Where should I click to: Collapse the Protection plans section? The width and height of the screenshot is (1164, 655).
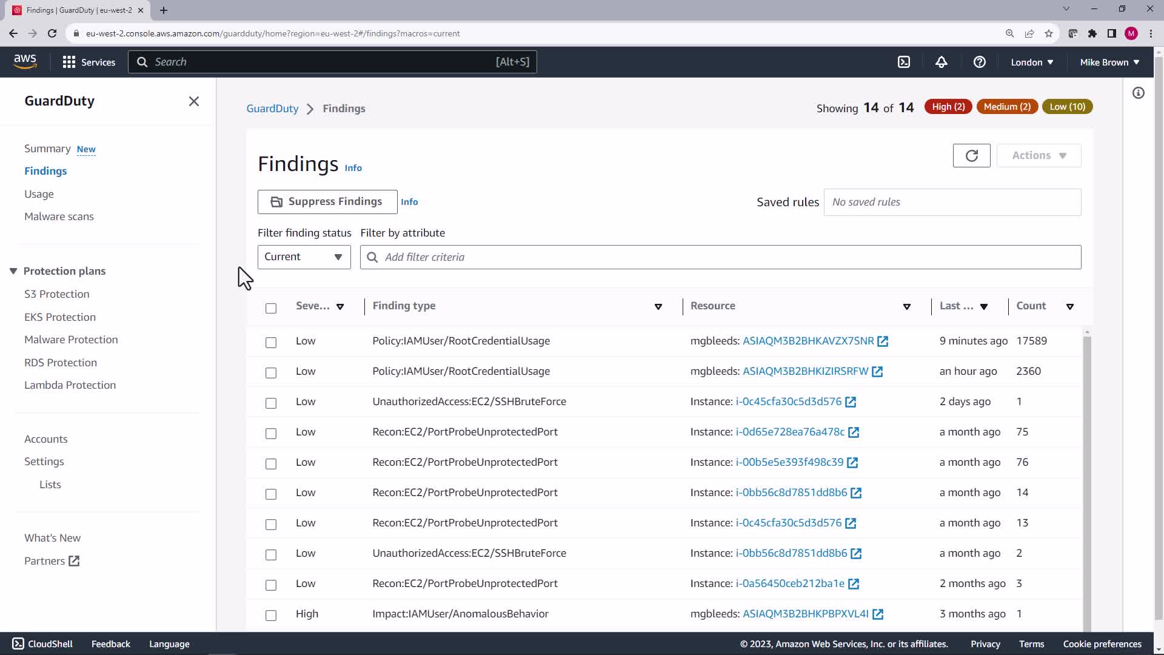click(13, 271)
